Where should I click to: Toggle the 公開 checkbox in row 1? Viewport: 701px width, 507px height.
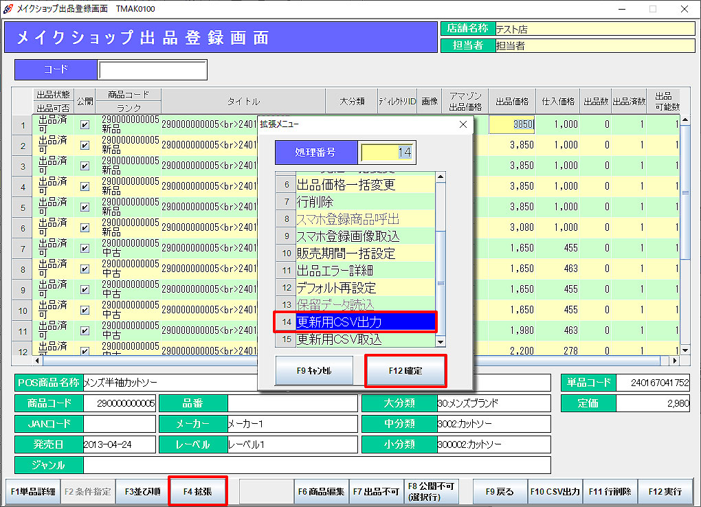point(85,125)
